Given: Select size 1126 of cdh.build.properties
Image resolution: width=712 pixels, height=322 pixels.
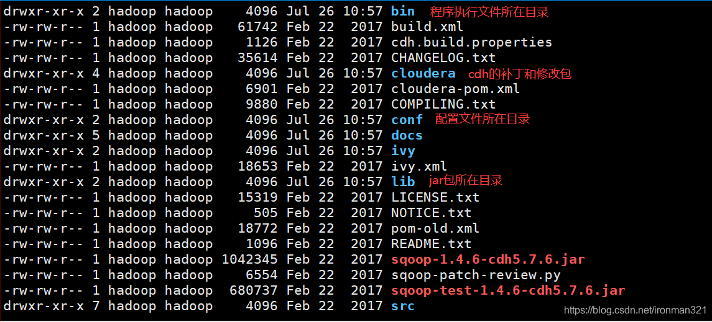Looking at the screenshot, I should (262, 43).
